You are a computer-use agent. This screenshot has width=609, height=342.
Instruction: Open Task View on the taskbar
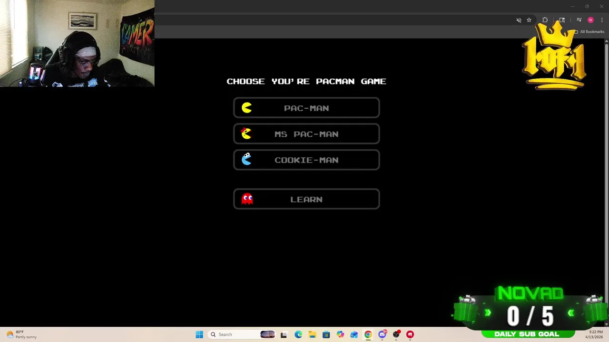coord(284,334)
